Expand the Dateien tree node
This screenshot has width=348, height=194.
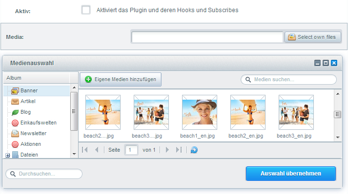pyautogui.click(x=8, y=155)
